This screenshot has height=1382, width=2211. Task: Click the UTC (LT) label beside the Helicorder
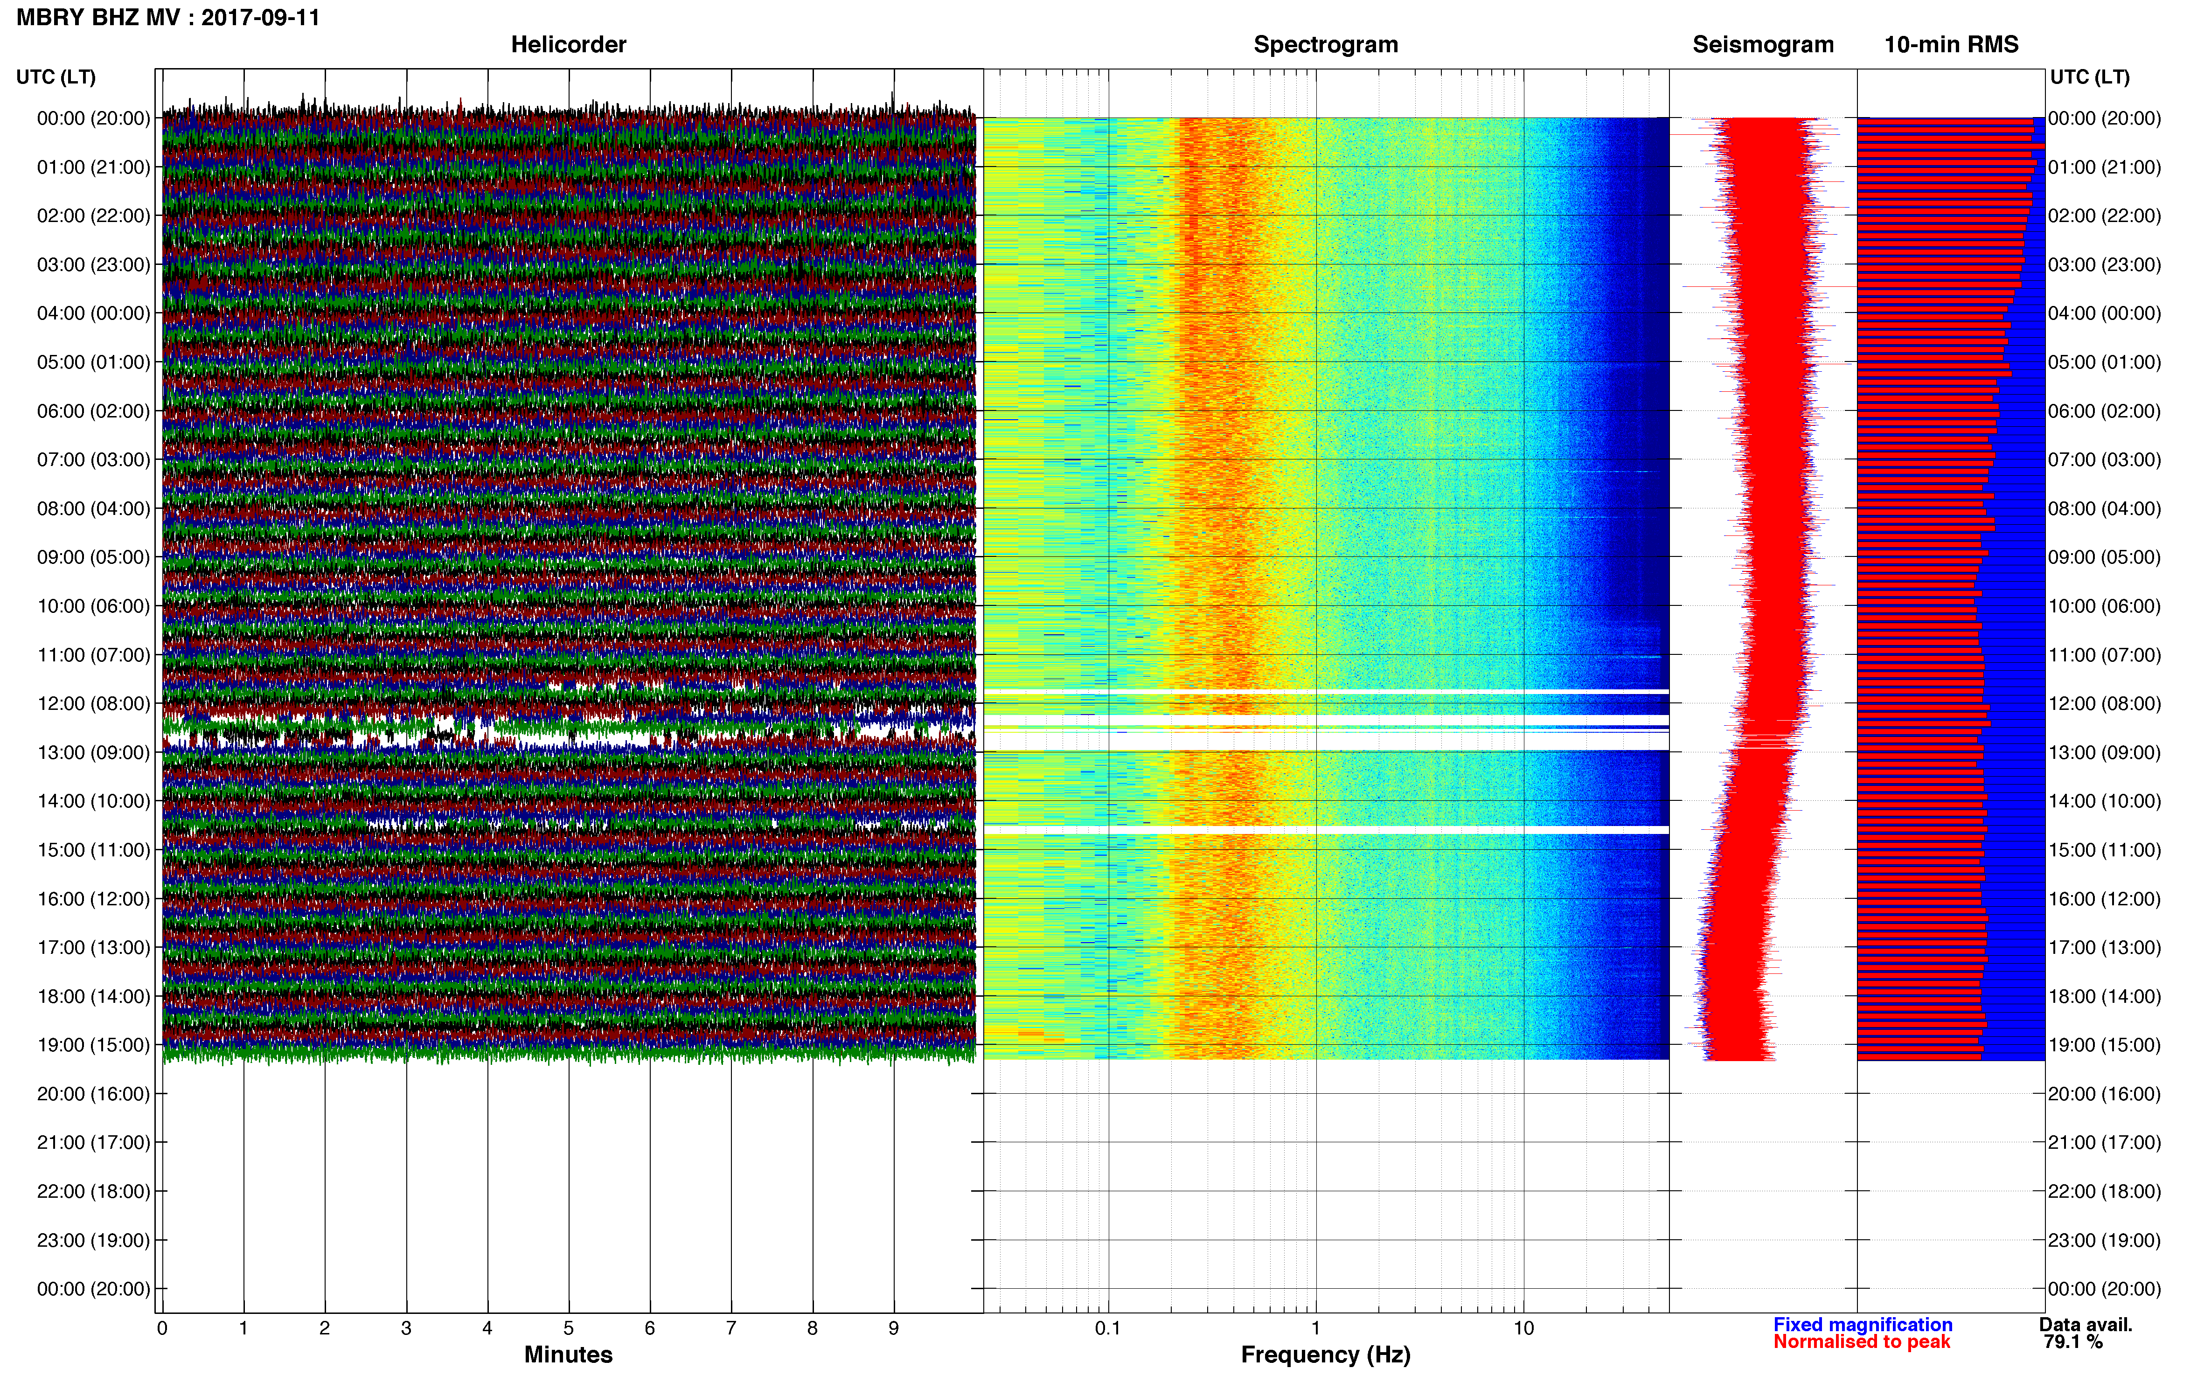click(56, 77)
